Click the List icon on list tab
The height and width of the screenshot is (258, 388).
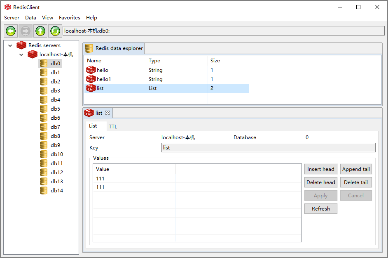coord(89,113)
